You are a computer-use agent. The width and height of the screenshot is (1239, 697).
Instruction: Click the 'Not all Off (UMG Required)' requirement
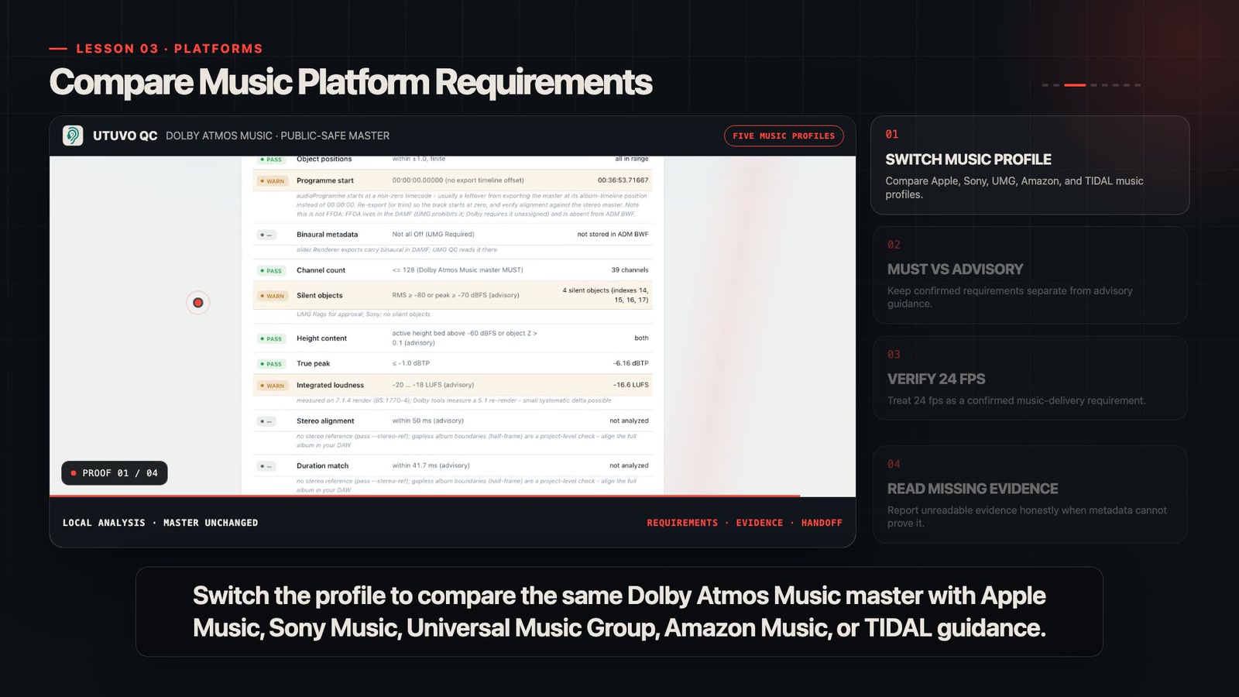click(x=433, y=234)
